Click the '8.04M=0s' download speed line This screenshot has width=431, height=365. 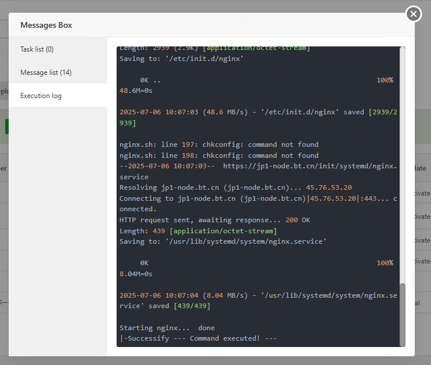[136, 274]
